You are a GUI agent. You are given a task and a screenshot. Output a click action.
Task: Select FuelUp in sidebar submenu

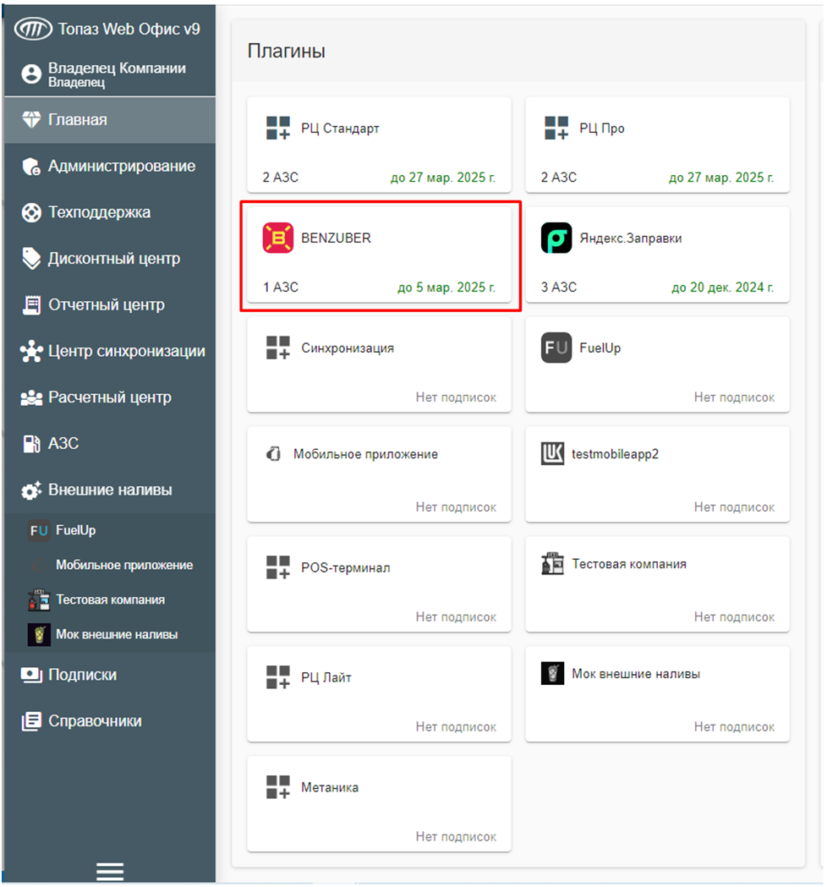(x=110, y=531)
